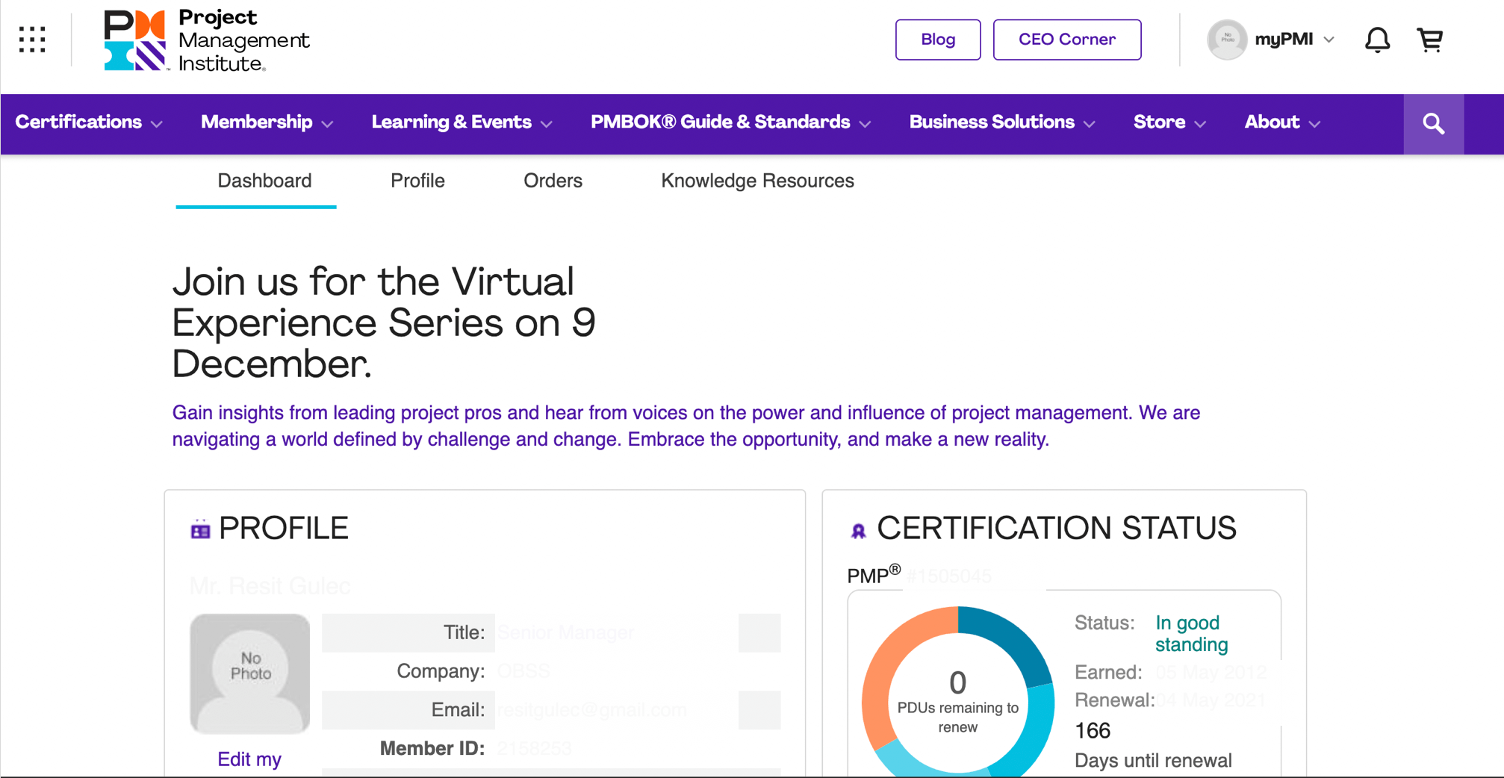The height and width of the screenshot is (778, 1504).
Task: Click the Profile card badge icon
Action: click(x=200, y=529)
